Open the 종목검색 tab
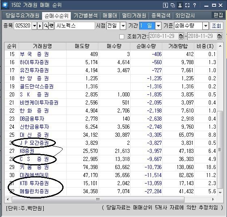This screenshot has height=217, width=227. [x=161, y=16]
